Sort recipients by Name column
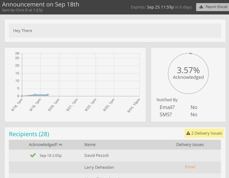 90,144
